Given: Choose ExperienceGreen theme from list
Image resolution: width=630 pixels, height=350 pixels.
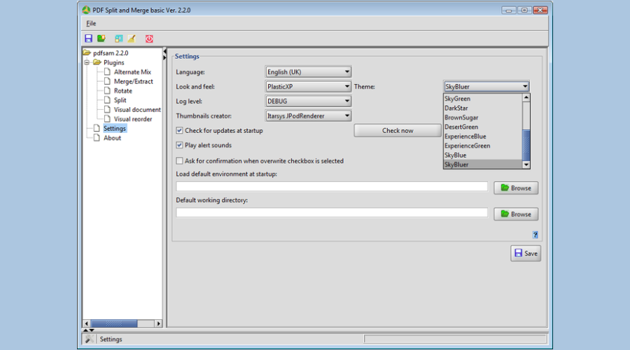Looking at the screenshot, I should [x=482, y=146].
